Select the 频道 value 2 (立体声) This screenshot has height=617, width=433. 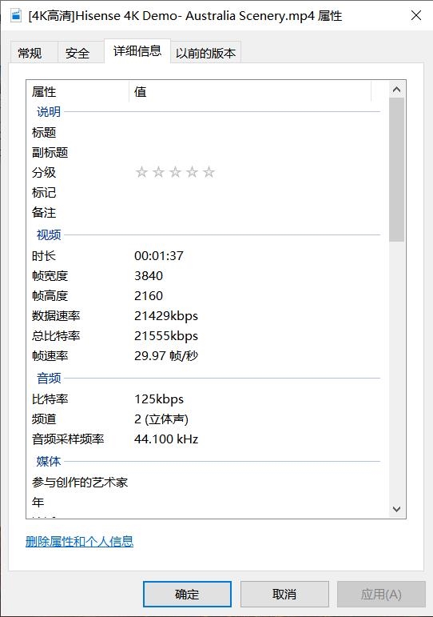(161, 419)
